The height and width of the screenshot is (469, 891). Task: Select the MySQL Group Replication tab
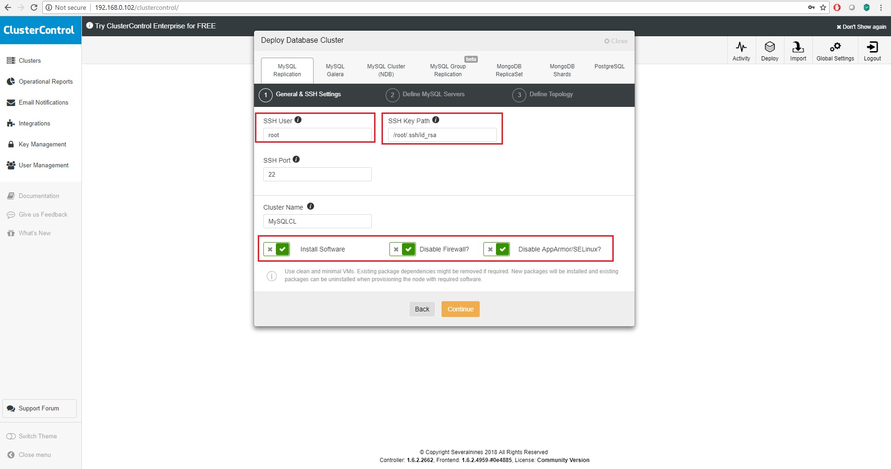pyautogui.click(x=448, y=71)
